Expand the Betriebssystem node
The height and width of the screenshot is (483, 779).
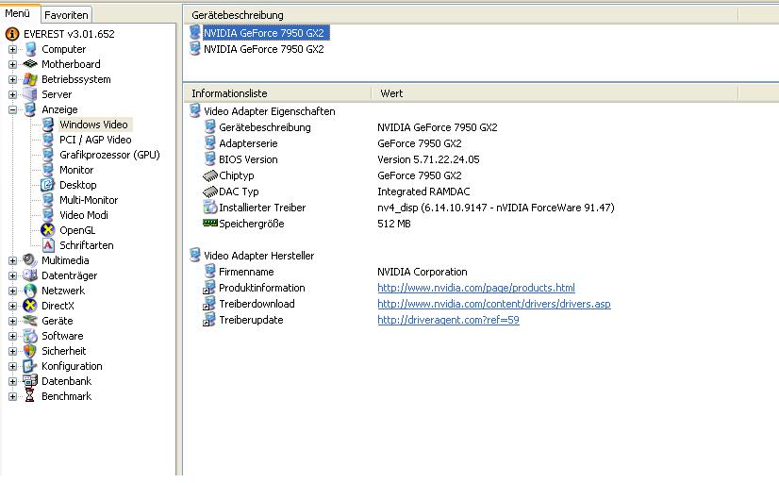pyautogui.click(x=12, y=79)
